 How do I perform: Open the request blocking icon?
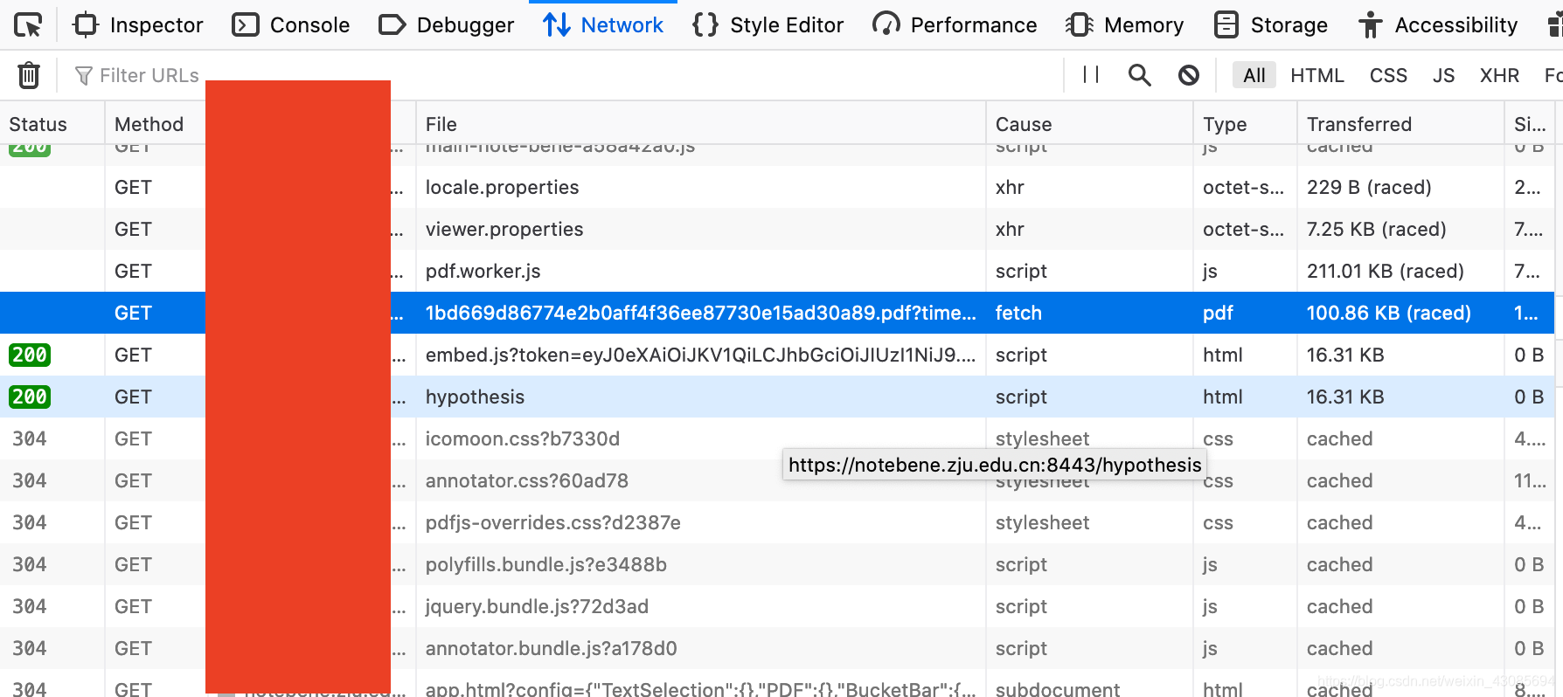pos(1189,75)
